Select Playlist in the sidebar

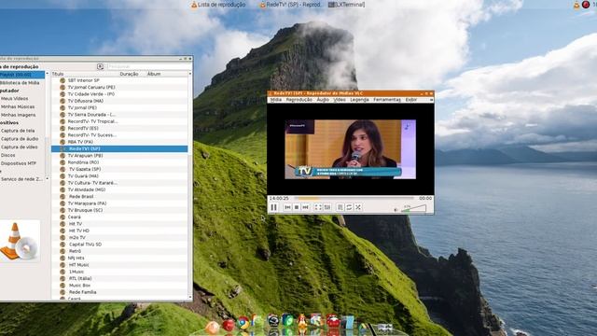(22, 75)
